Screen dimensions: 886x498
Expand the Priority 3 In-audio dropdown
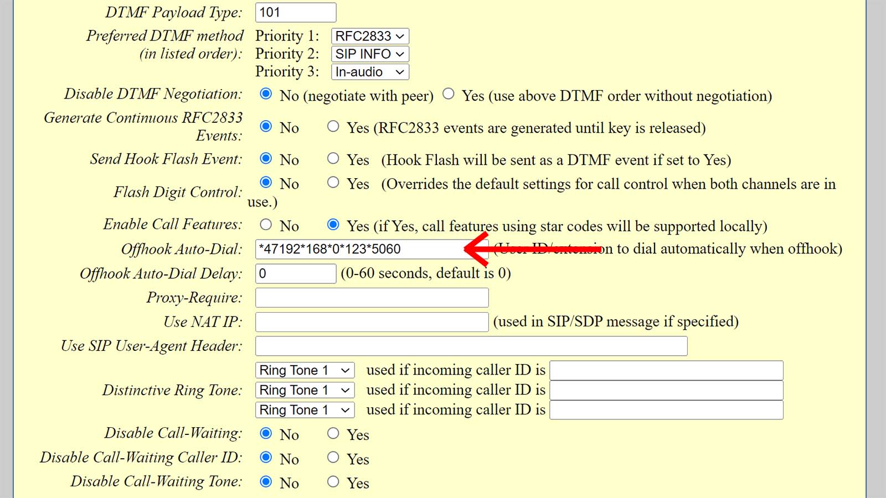[370, 72]
